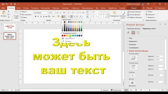Viewport: 168px width, 94px height.
Task: Align text right button
Action: [x=74, y=16]
